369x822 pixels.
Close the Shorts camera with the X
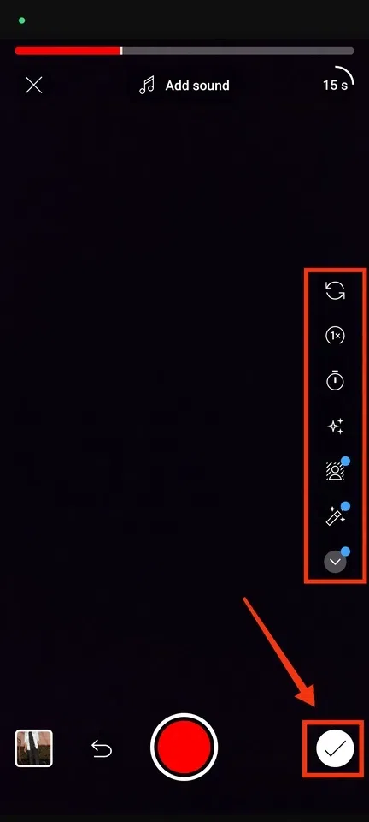point(34,85)
